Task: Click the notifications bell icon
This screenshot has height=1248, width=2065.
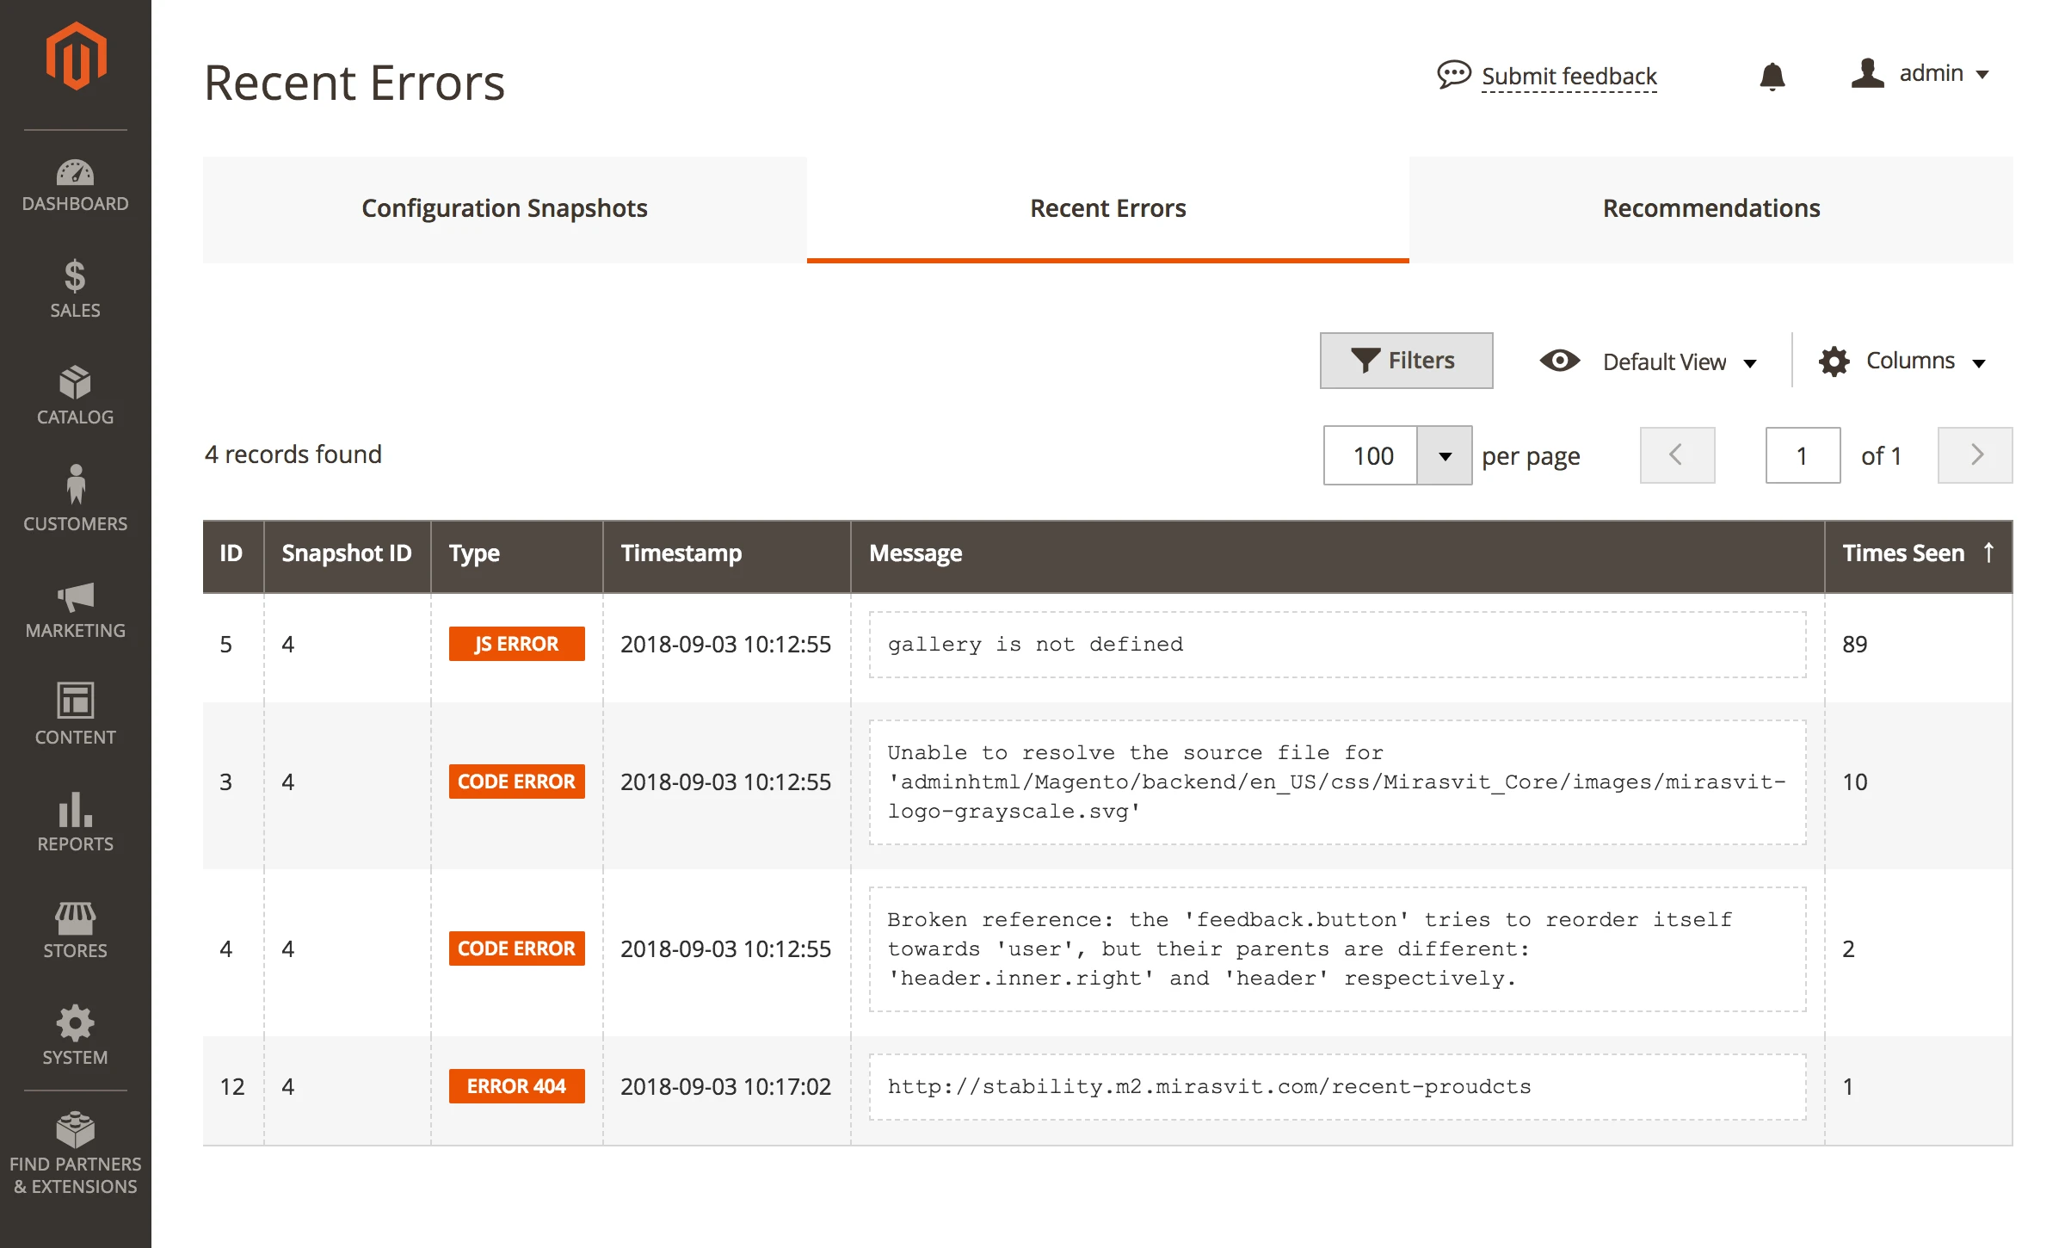Action: click(1772, 77)
